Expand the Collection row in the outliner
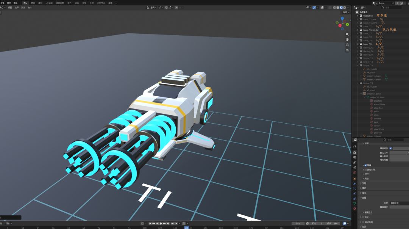The width and height of the screenshot is (409, 229). [x=357, y=16]
